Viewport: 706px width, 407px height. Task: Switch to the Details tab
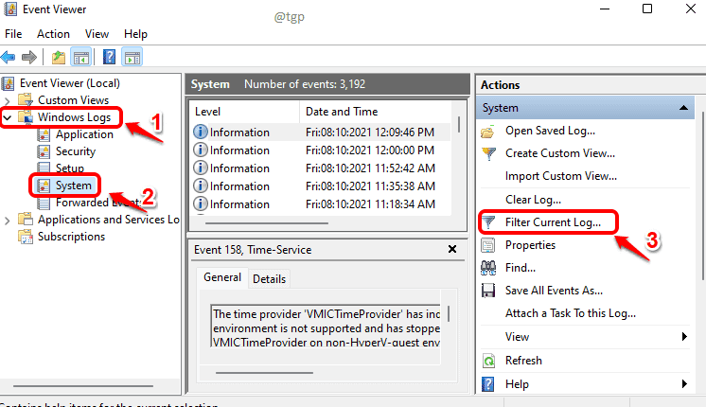coord(270,279)
